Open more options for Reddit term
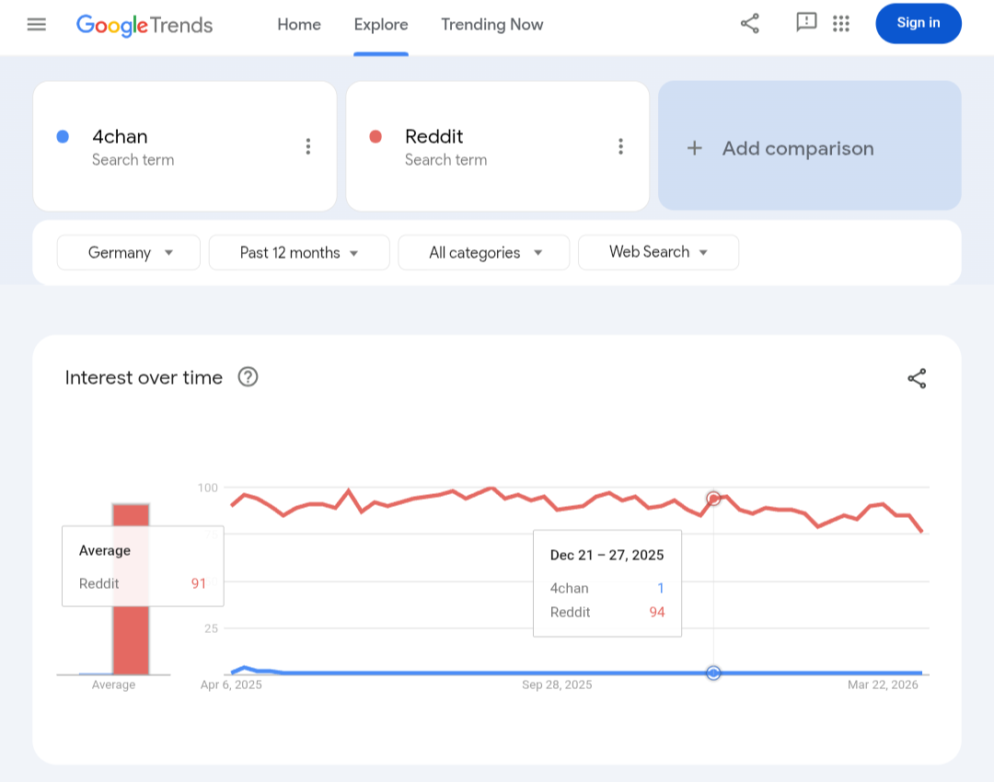Viewport: 994px width, 782px height. click(620, 146)
